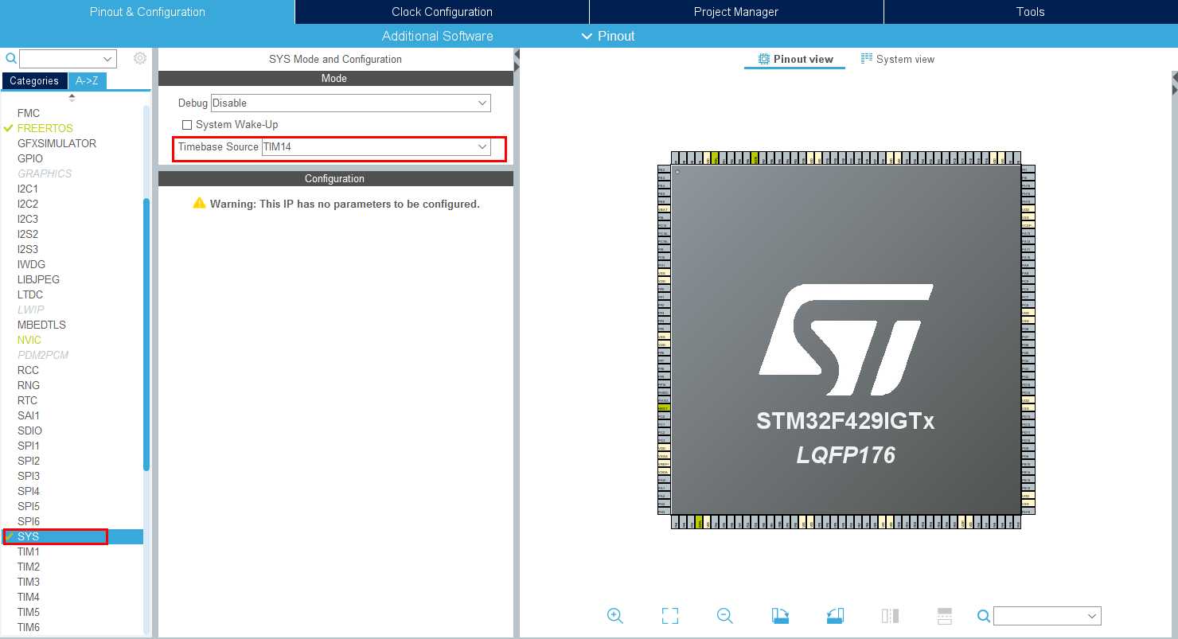Expand the peripheral search combo box

pos(108,59)
